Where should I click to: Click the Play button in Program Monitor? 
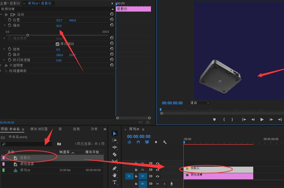262,120
